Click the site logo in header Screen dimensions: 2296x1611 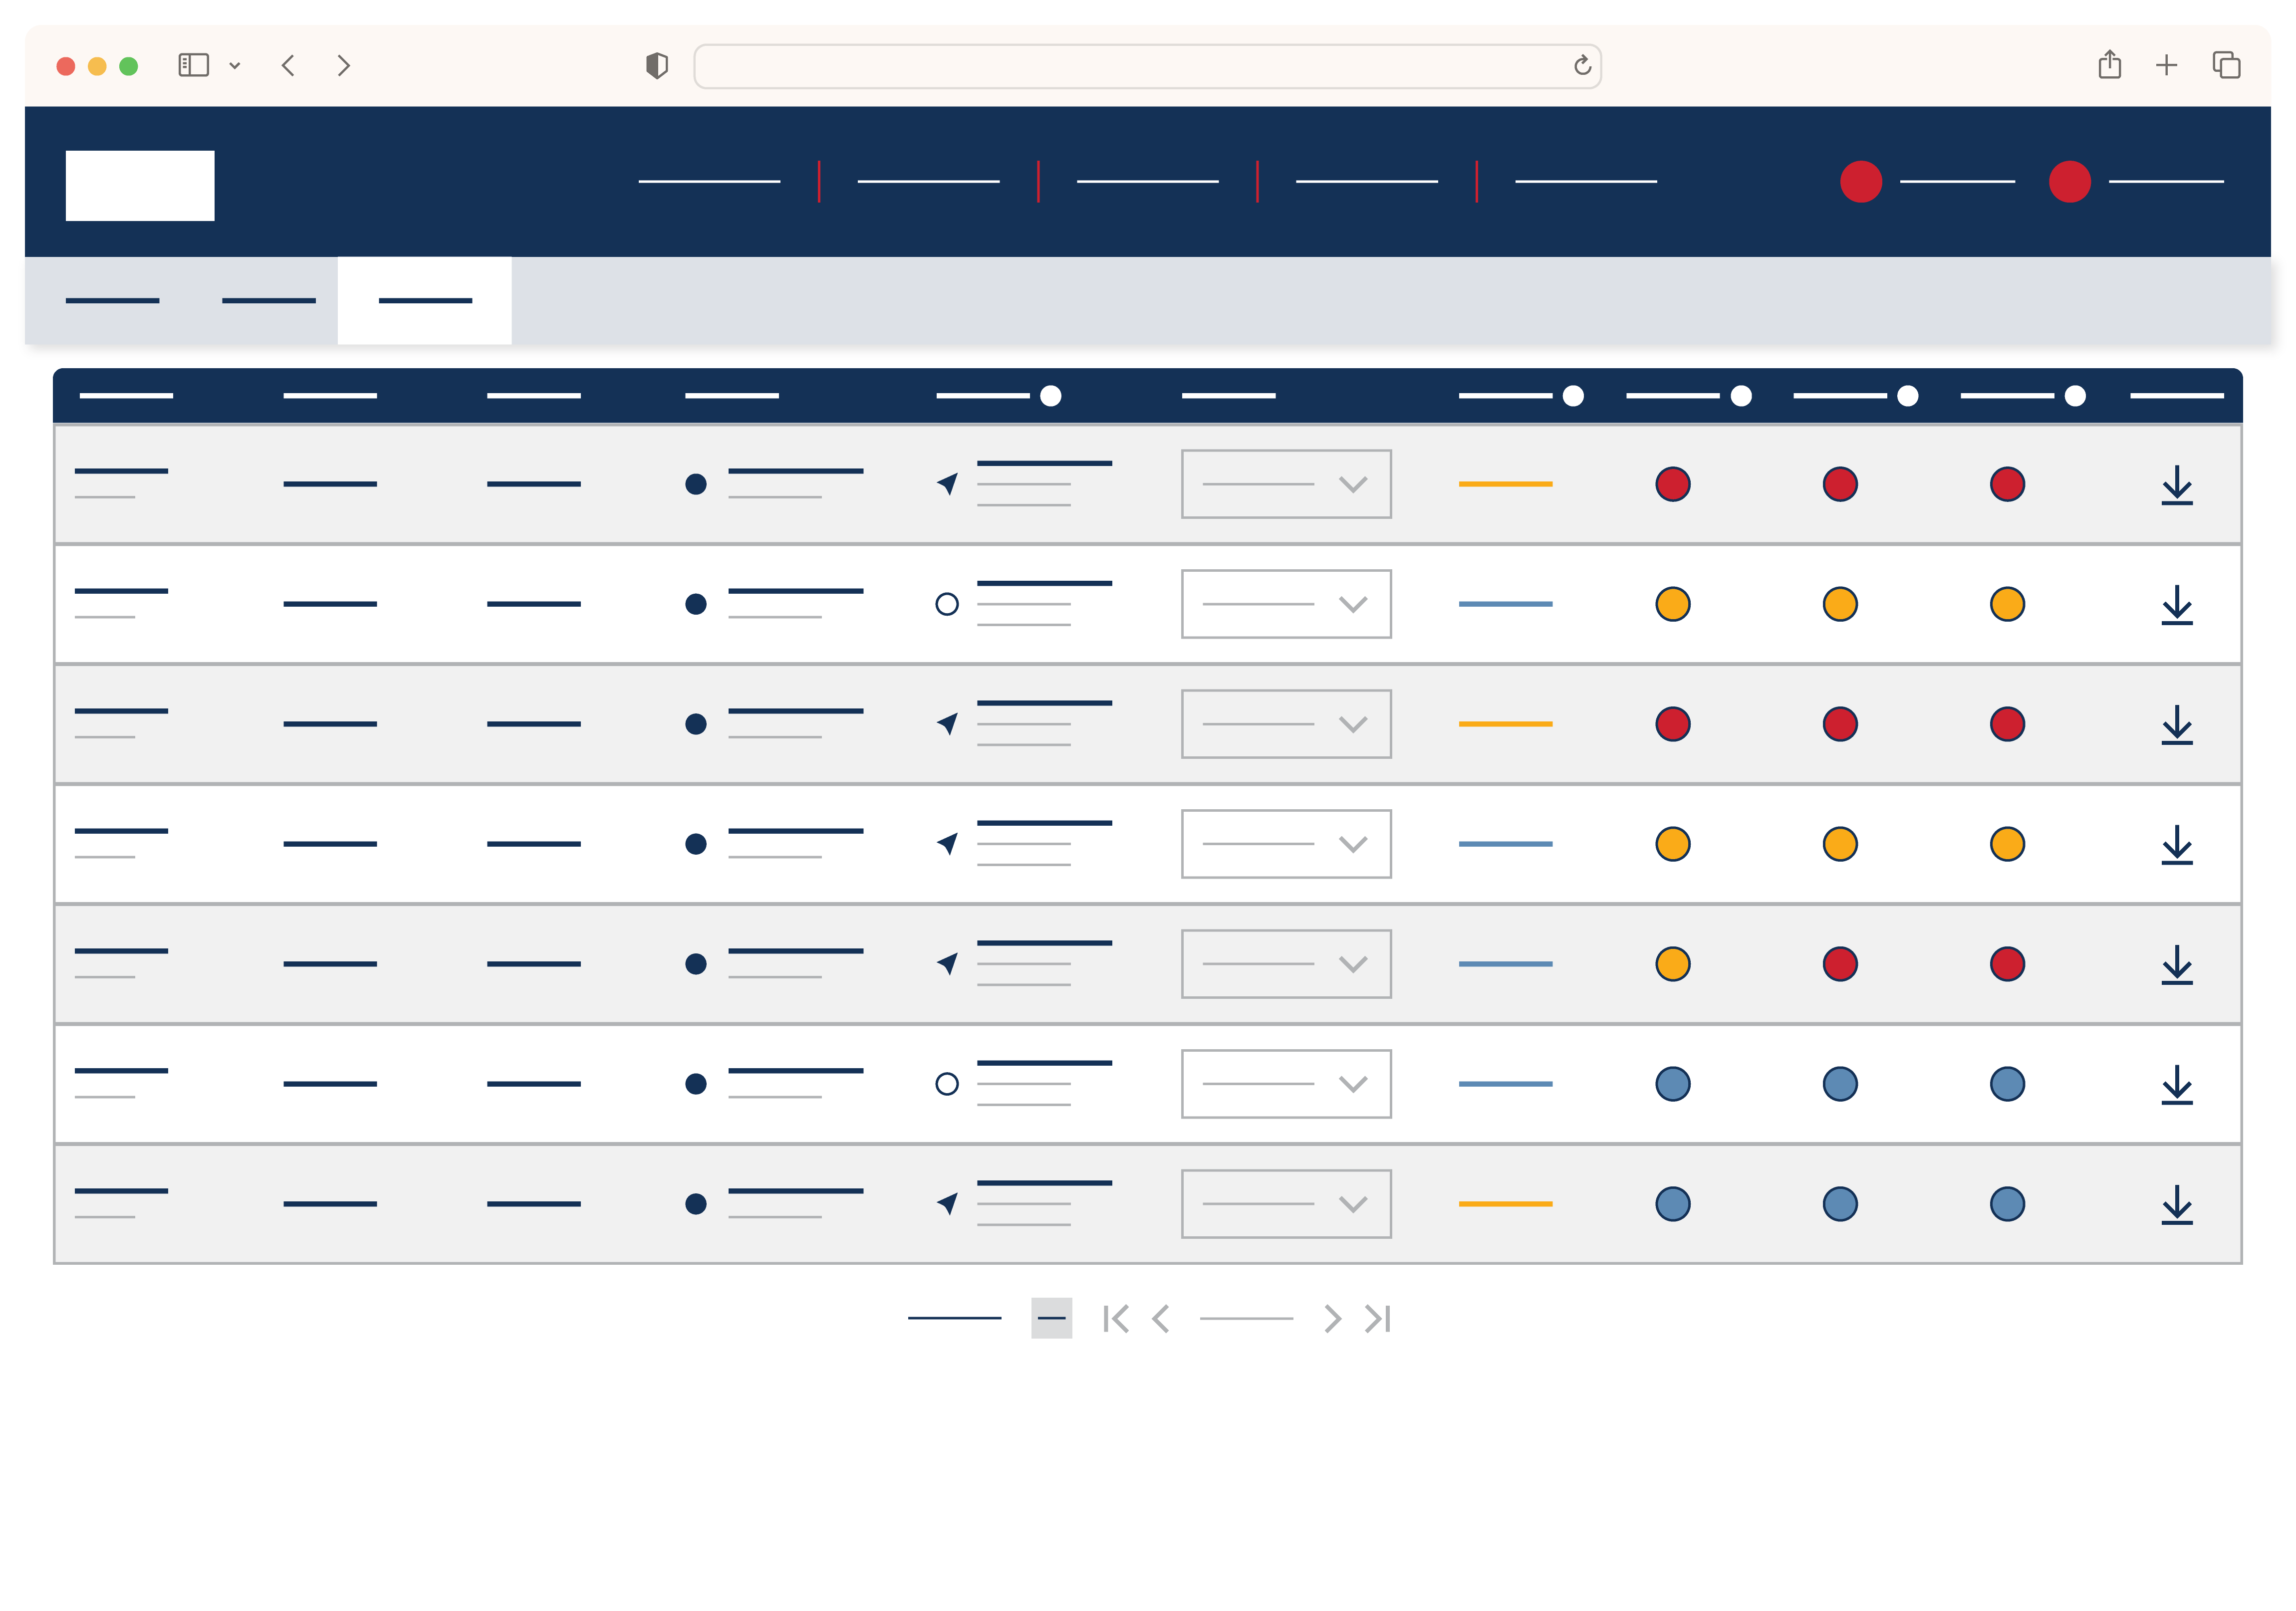click(140, 186)
